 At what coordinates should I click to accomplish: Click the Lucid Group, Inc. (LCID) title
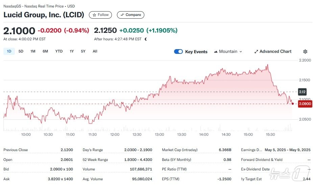[44, 15]
